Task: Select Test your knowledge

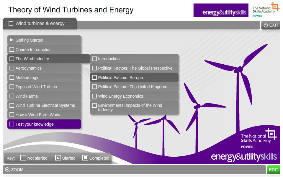Action: (44, 124)
